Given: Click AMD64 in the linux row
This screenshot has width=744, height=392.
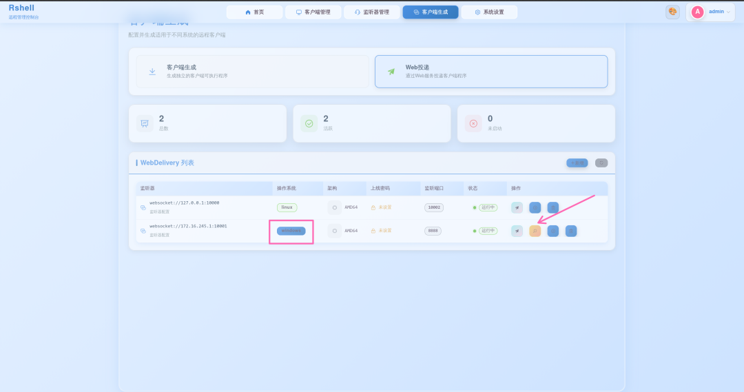Looking at the screenshot, I should (351, 207).
